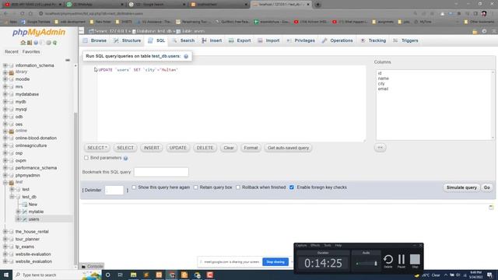Open Task View in the taskbar
The image size is (498, 280).
coord(121,275)
